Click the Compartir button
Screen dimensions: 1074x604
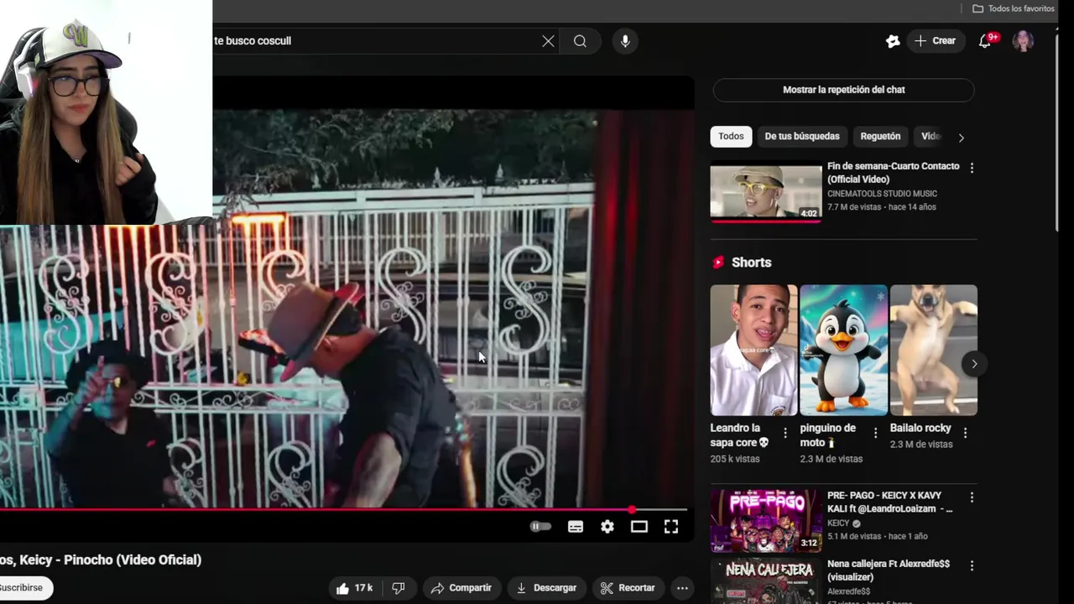pos(461,588)
